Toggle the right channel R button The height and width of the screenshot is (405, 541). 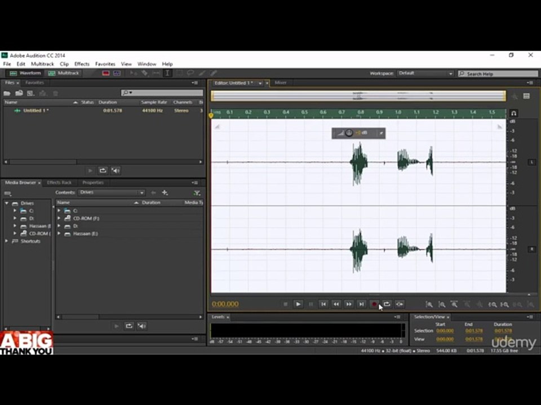[x=531, y=249]
